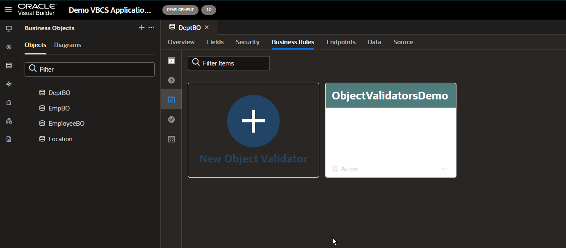This screenshot has height=248, width=566.
Task: Select the Business Objects database icon in sidebar
Action: click(9, 65)
